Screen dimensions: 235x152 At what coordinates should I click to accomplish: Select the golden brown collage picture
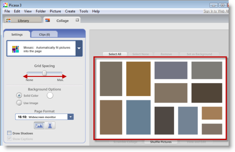[138, 79]
